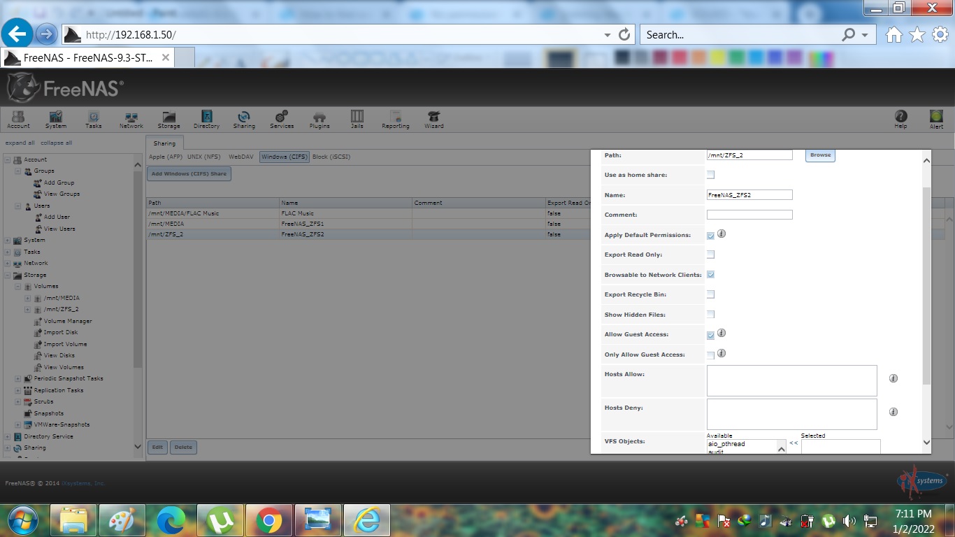Toggle Use as home share checkbox
This screenshot has width=955, height=537.
710,175
